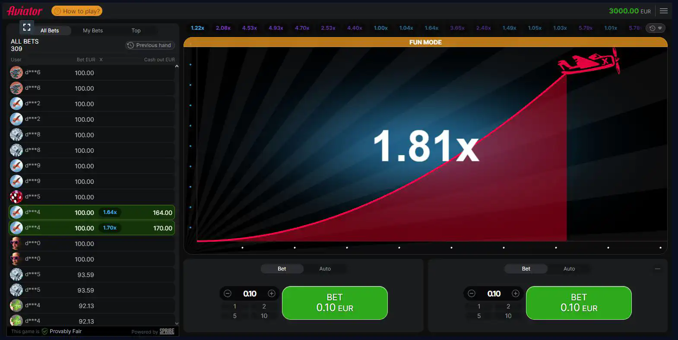Click the left bet amount input field
The image size is (678, 340).
click(250, 294)
